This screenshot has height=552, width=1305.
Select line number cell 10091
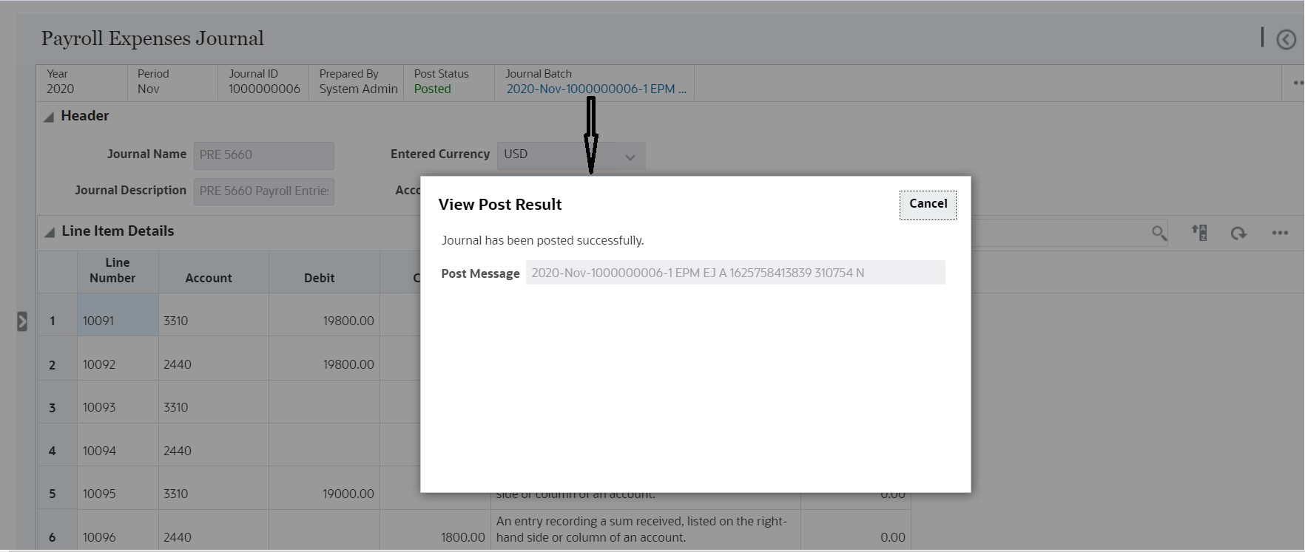(x=118, y=315)
